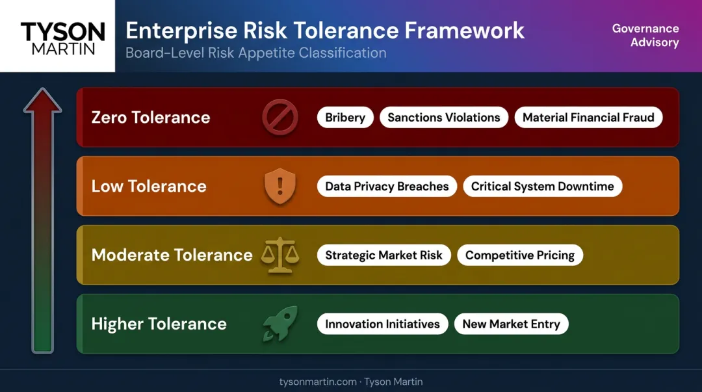
Task: Click the Zero Tolerance heading
Action: pos(151,118)
